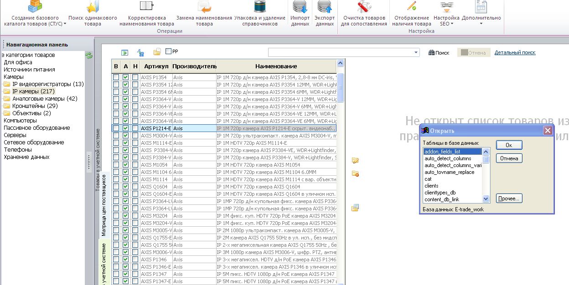
Task: Launch the duplicate product search
Action: coord(93,14)
